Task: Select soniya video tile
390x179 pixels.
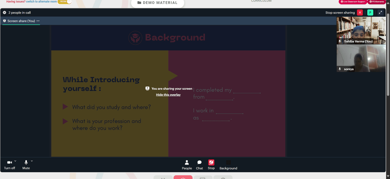Action: coord(361,58)
